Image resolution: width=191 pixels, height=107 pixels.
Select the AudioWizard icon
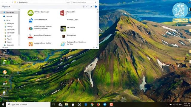[x=63, y=36]
